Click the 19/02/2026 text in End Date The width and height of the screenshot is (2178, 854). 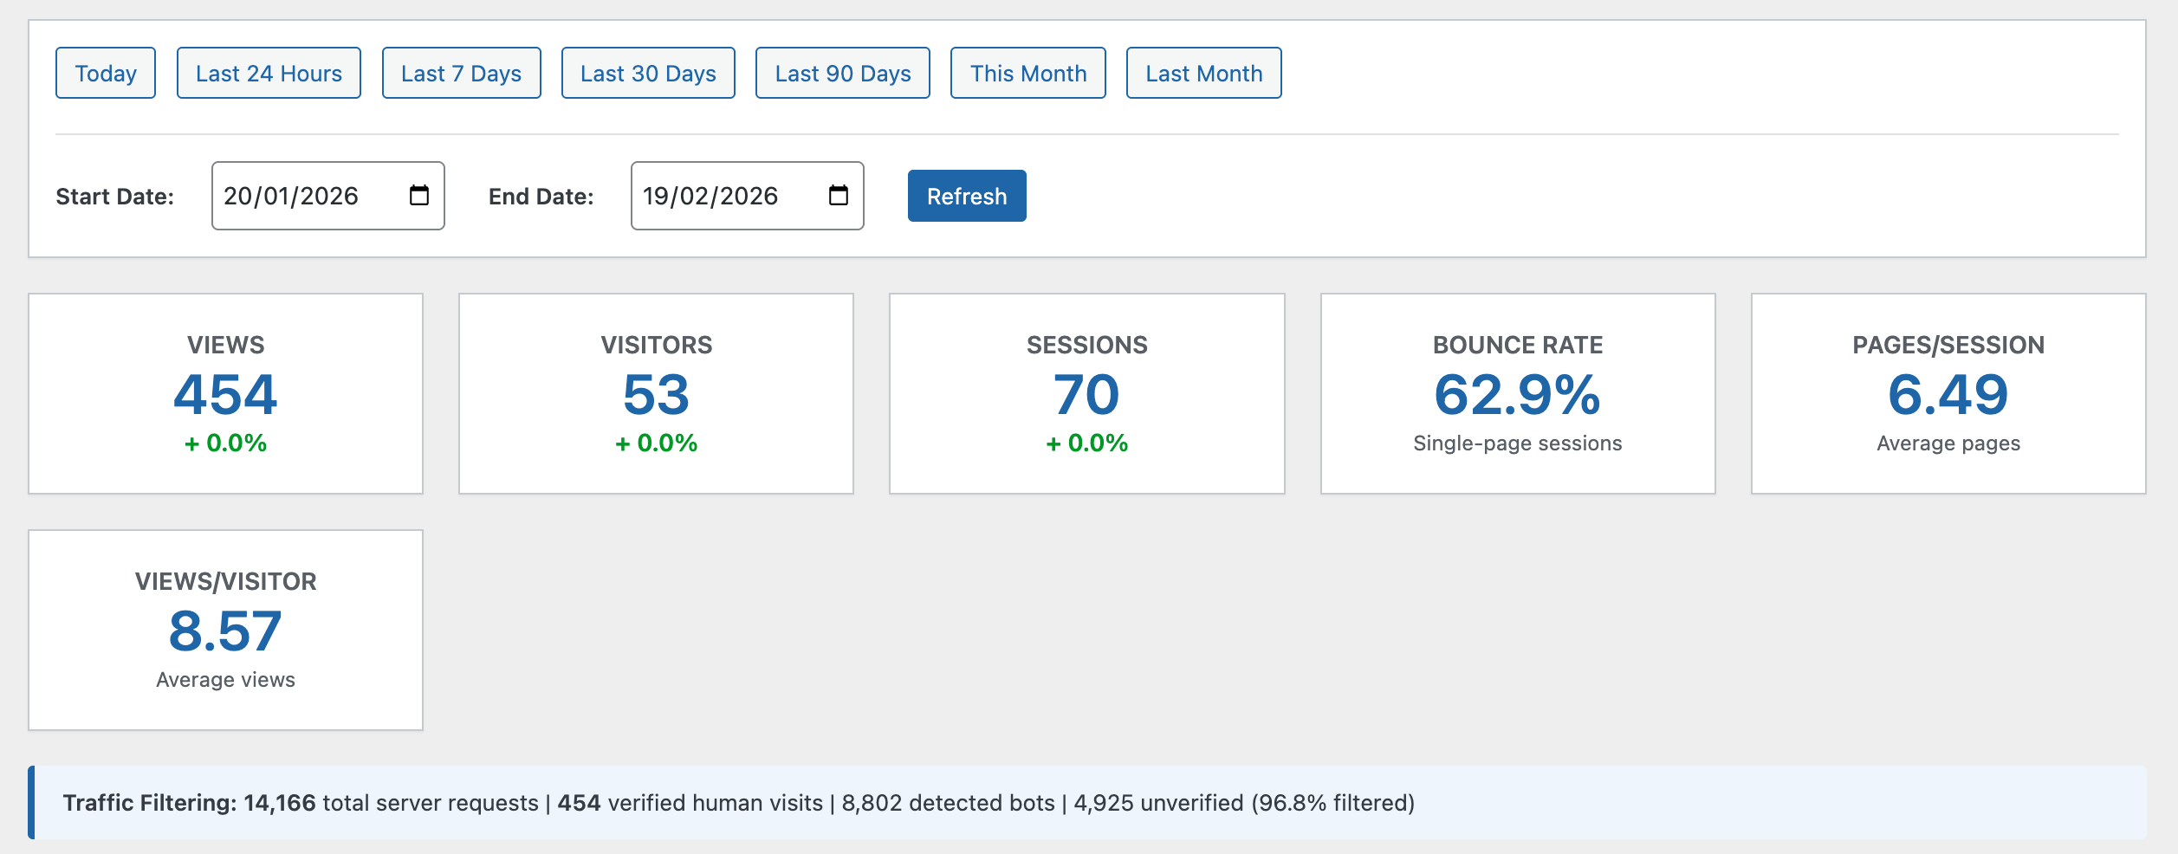point(710,197)
